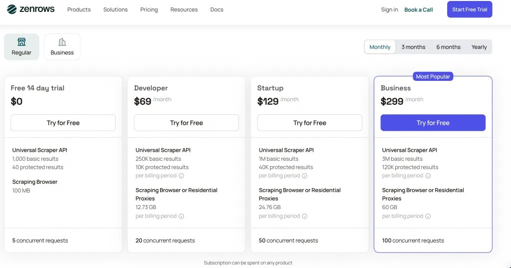Select Yearly billing period
The image size is (511, 268).
pyautogui.click(x=479, y=47)
